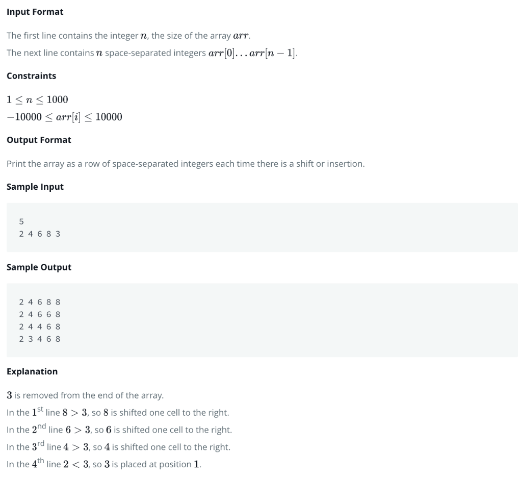This screenshot has width=522, height=478.
Task: Click 'The first line contains the integer' sentence
Action: (128, 36)
